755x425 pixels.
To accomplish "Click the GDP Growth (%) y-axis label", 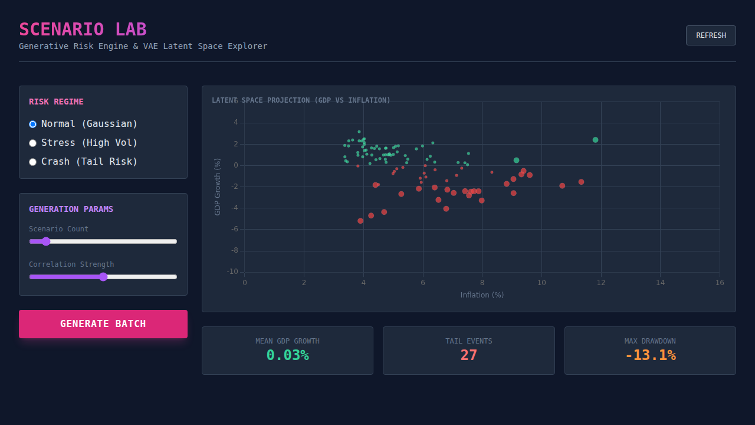I will coord(218,187).
